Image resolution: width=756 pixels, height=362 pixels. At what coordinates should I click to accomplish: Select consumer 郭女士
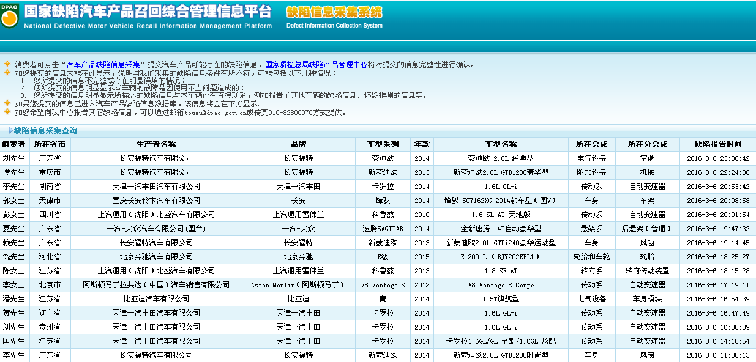point(15,201)
